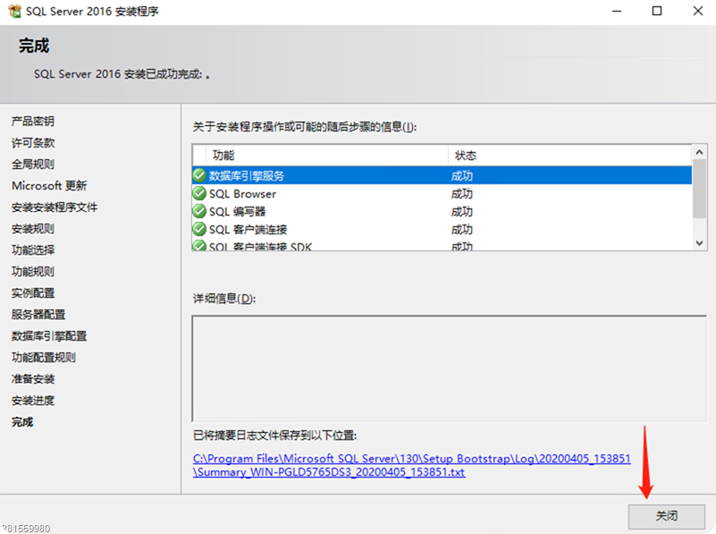This screenshot has height=534, width=716.
Task: Click the 准备安装 step
Action: (x=33, y=378)
